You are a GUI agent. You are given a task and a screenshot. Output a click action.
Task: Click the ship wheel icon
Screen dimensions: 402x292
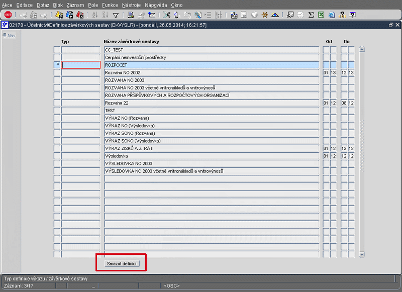click(x=265, y=15)
